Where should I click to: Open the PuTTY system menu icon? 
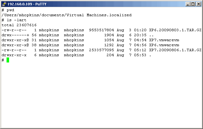4,4
